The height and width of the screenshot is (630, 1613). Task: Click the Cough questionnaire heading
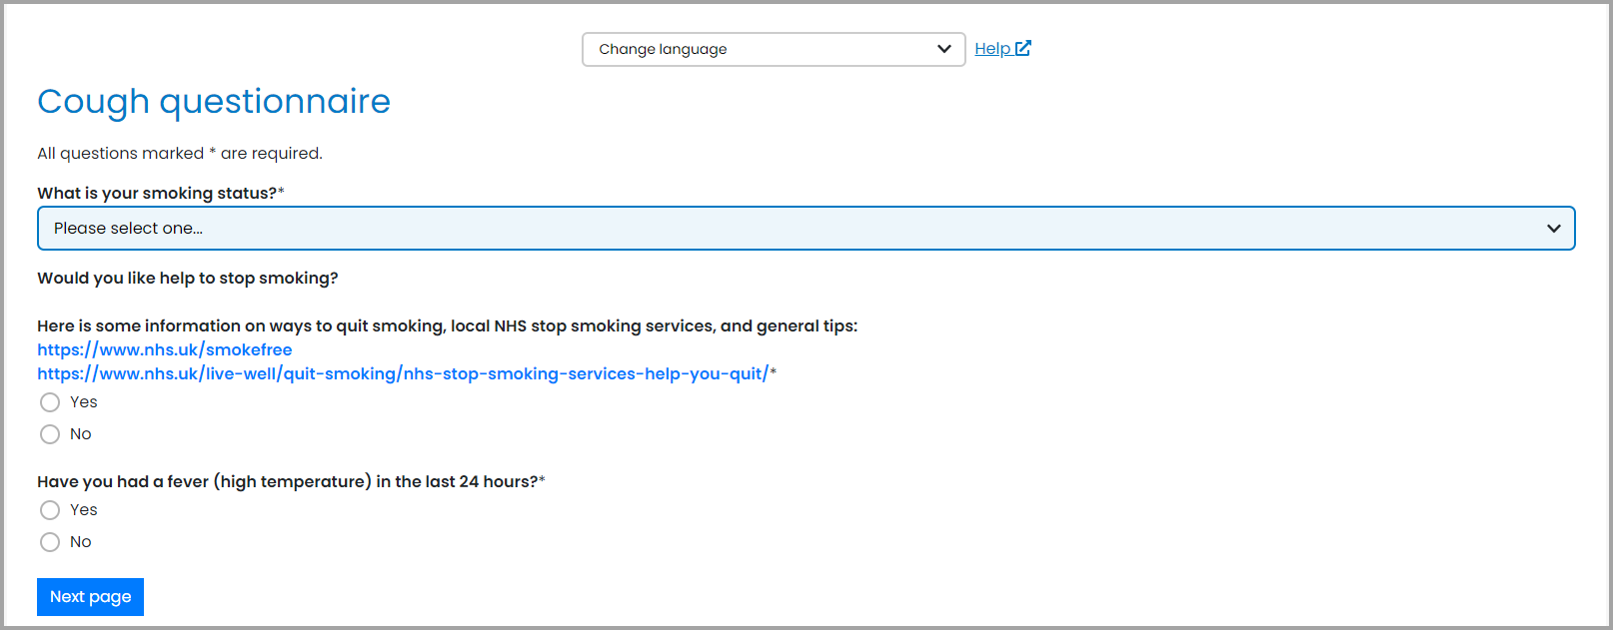(x=214, y=102)
